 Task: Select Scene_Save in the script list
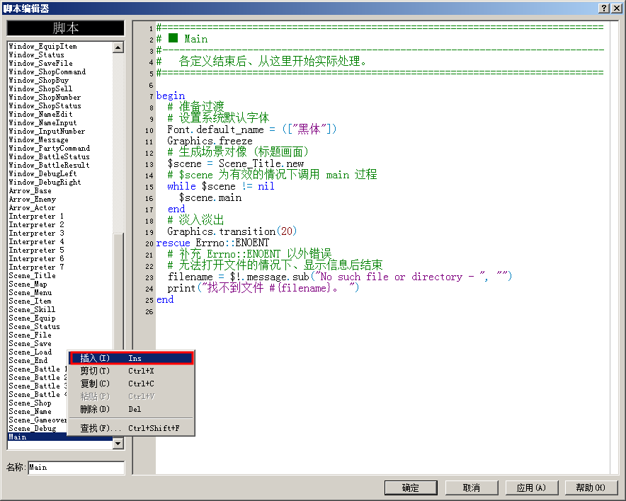61,343
